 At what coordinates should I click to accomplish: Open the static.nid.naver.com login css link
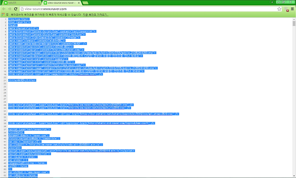point(119,123)
